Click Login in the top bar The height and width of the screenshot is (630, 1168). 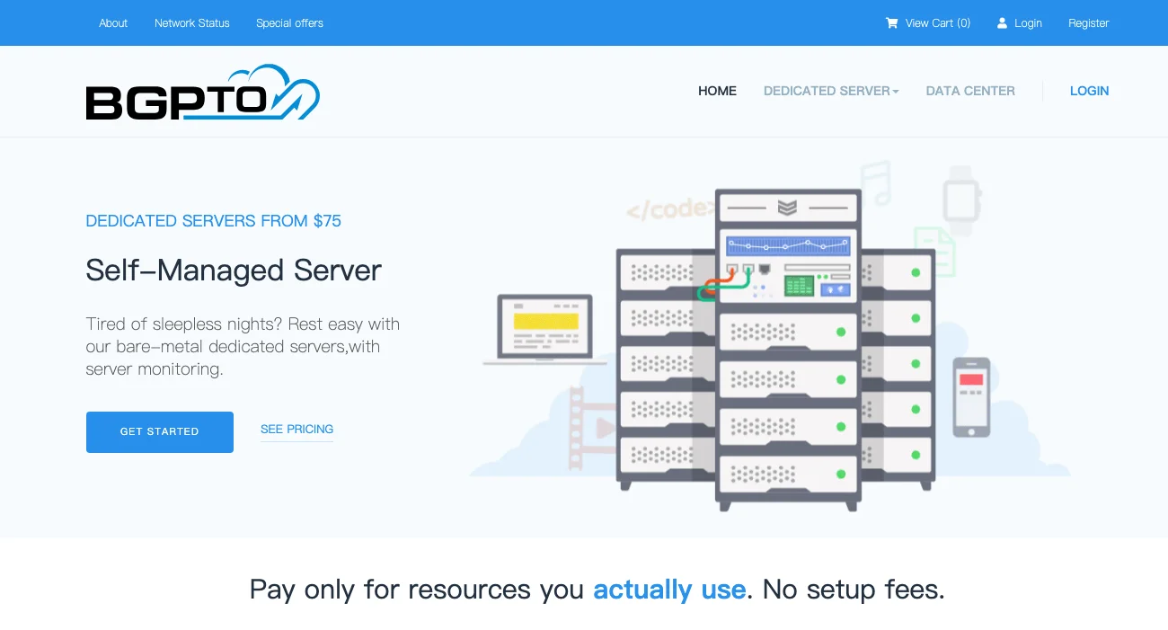pyautogui.click(x=1028, y=23)
